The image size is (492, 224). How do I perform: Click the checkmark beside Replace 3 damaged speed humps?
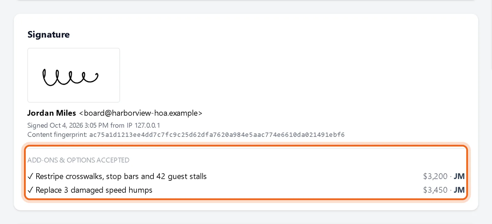click(30, 190)
